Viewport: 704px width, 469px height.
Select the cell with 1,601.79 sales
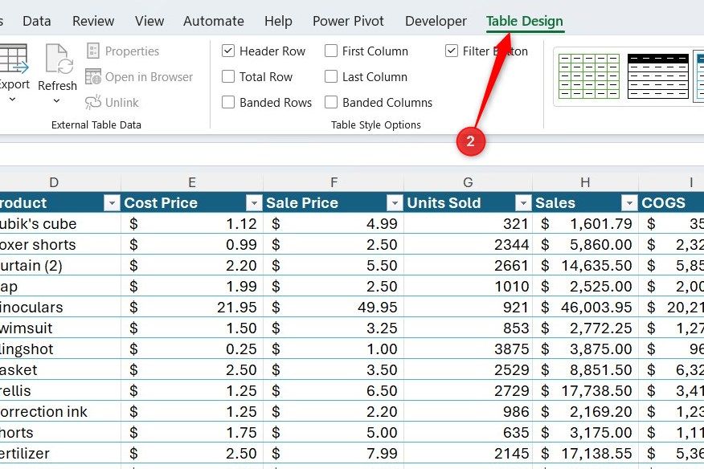click(x=585, y=223)
